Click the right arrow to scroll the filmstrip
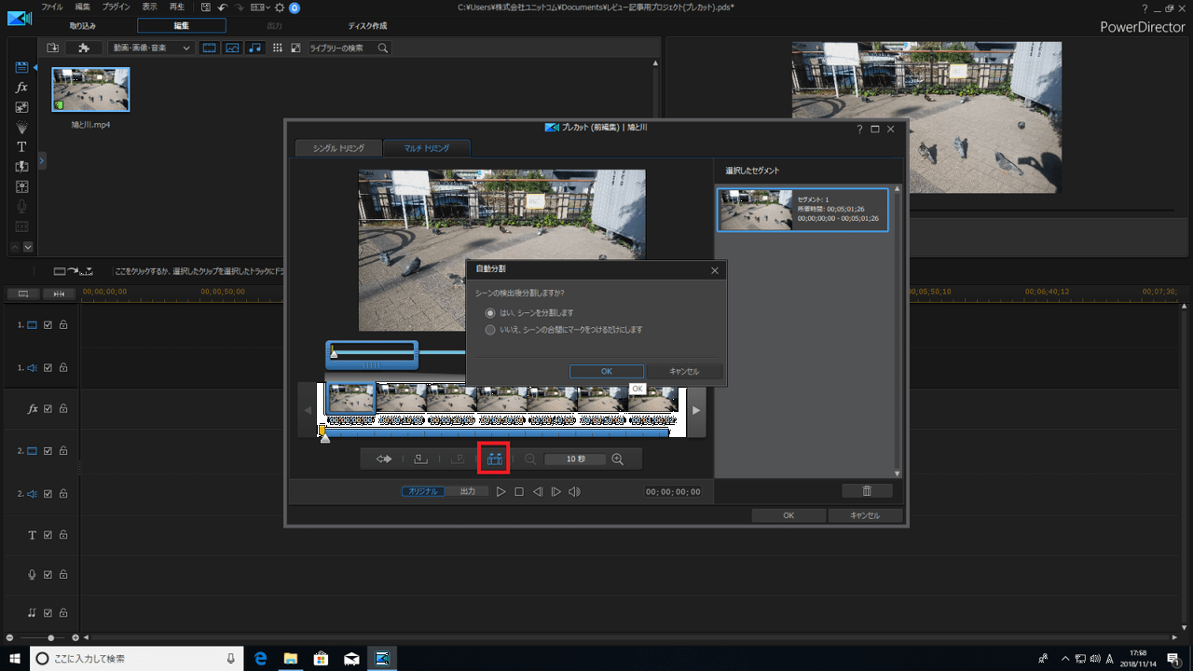 695,409
